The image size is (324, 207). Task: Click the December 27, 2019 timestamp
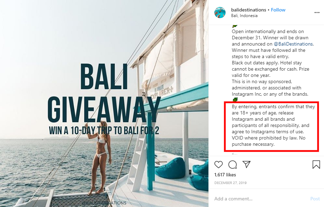click(230, 183)
